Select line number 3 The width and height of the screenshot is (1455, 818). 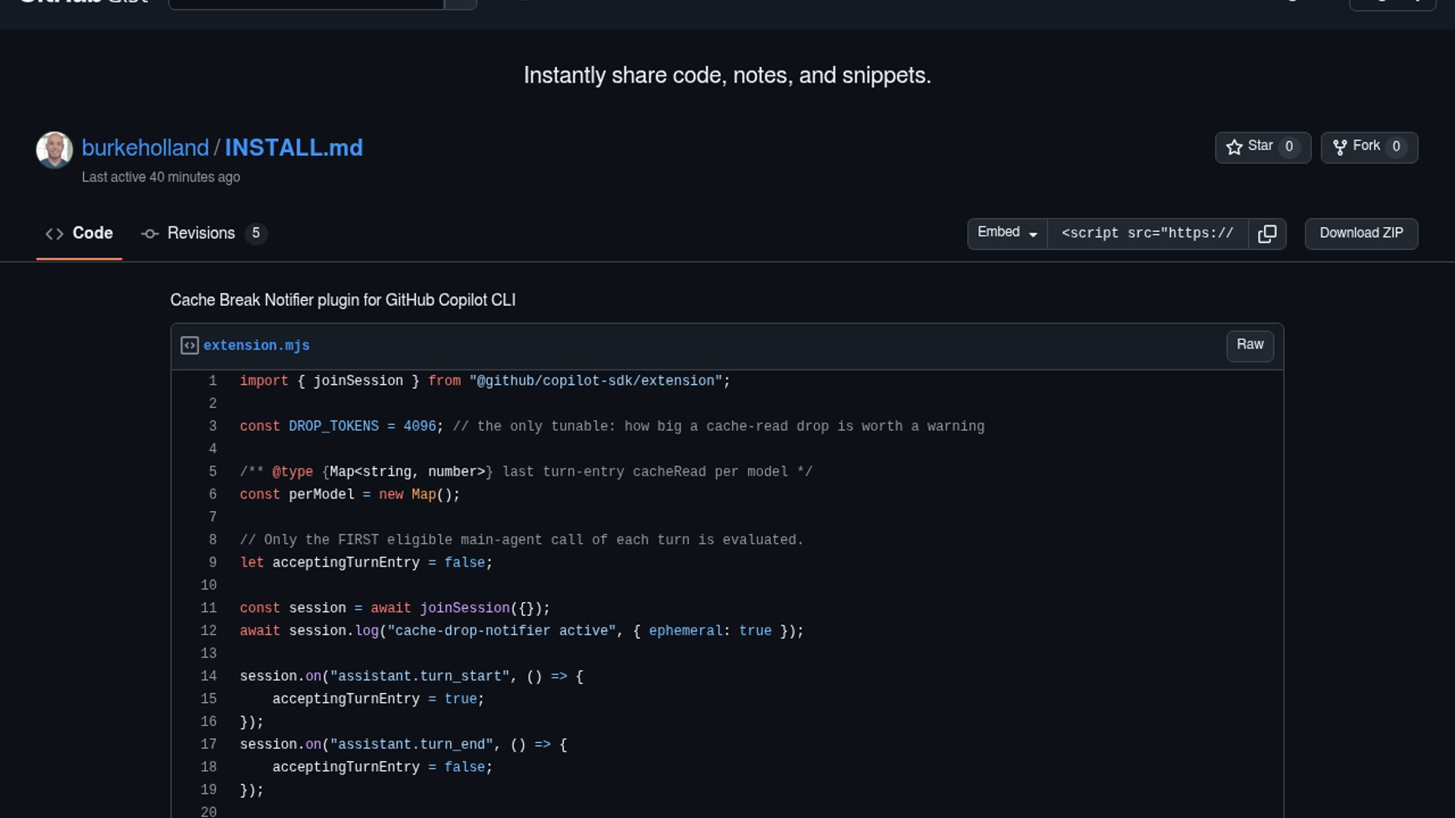click(213, 426)
